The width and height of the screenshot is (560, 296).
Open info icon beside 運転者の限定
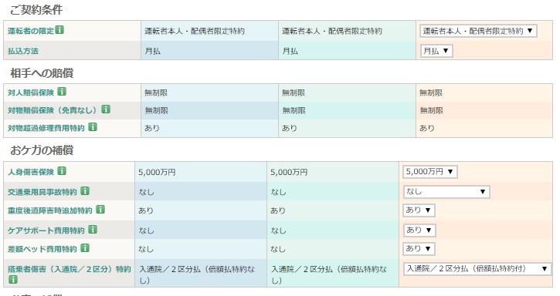(x=60, y=30)
